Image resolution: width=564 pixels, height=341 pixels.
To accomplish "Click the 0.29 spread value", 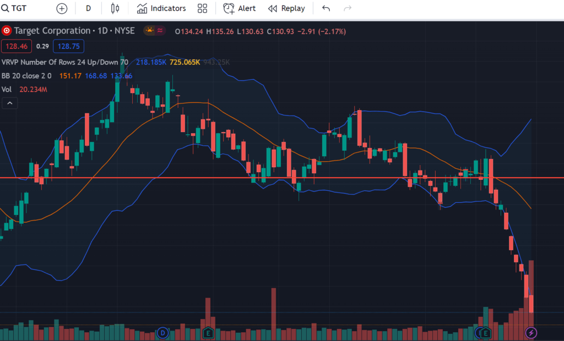I will pos(42,46).
